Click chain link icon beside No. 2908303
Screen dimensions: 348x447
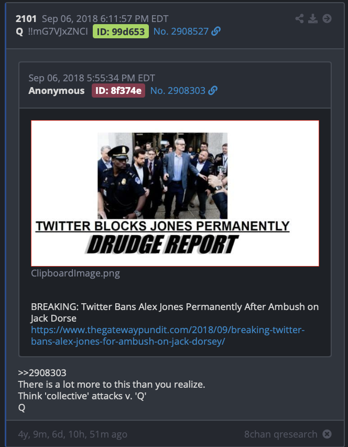(213, 90)
